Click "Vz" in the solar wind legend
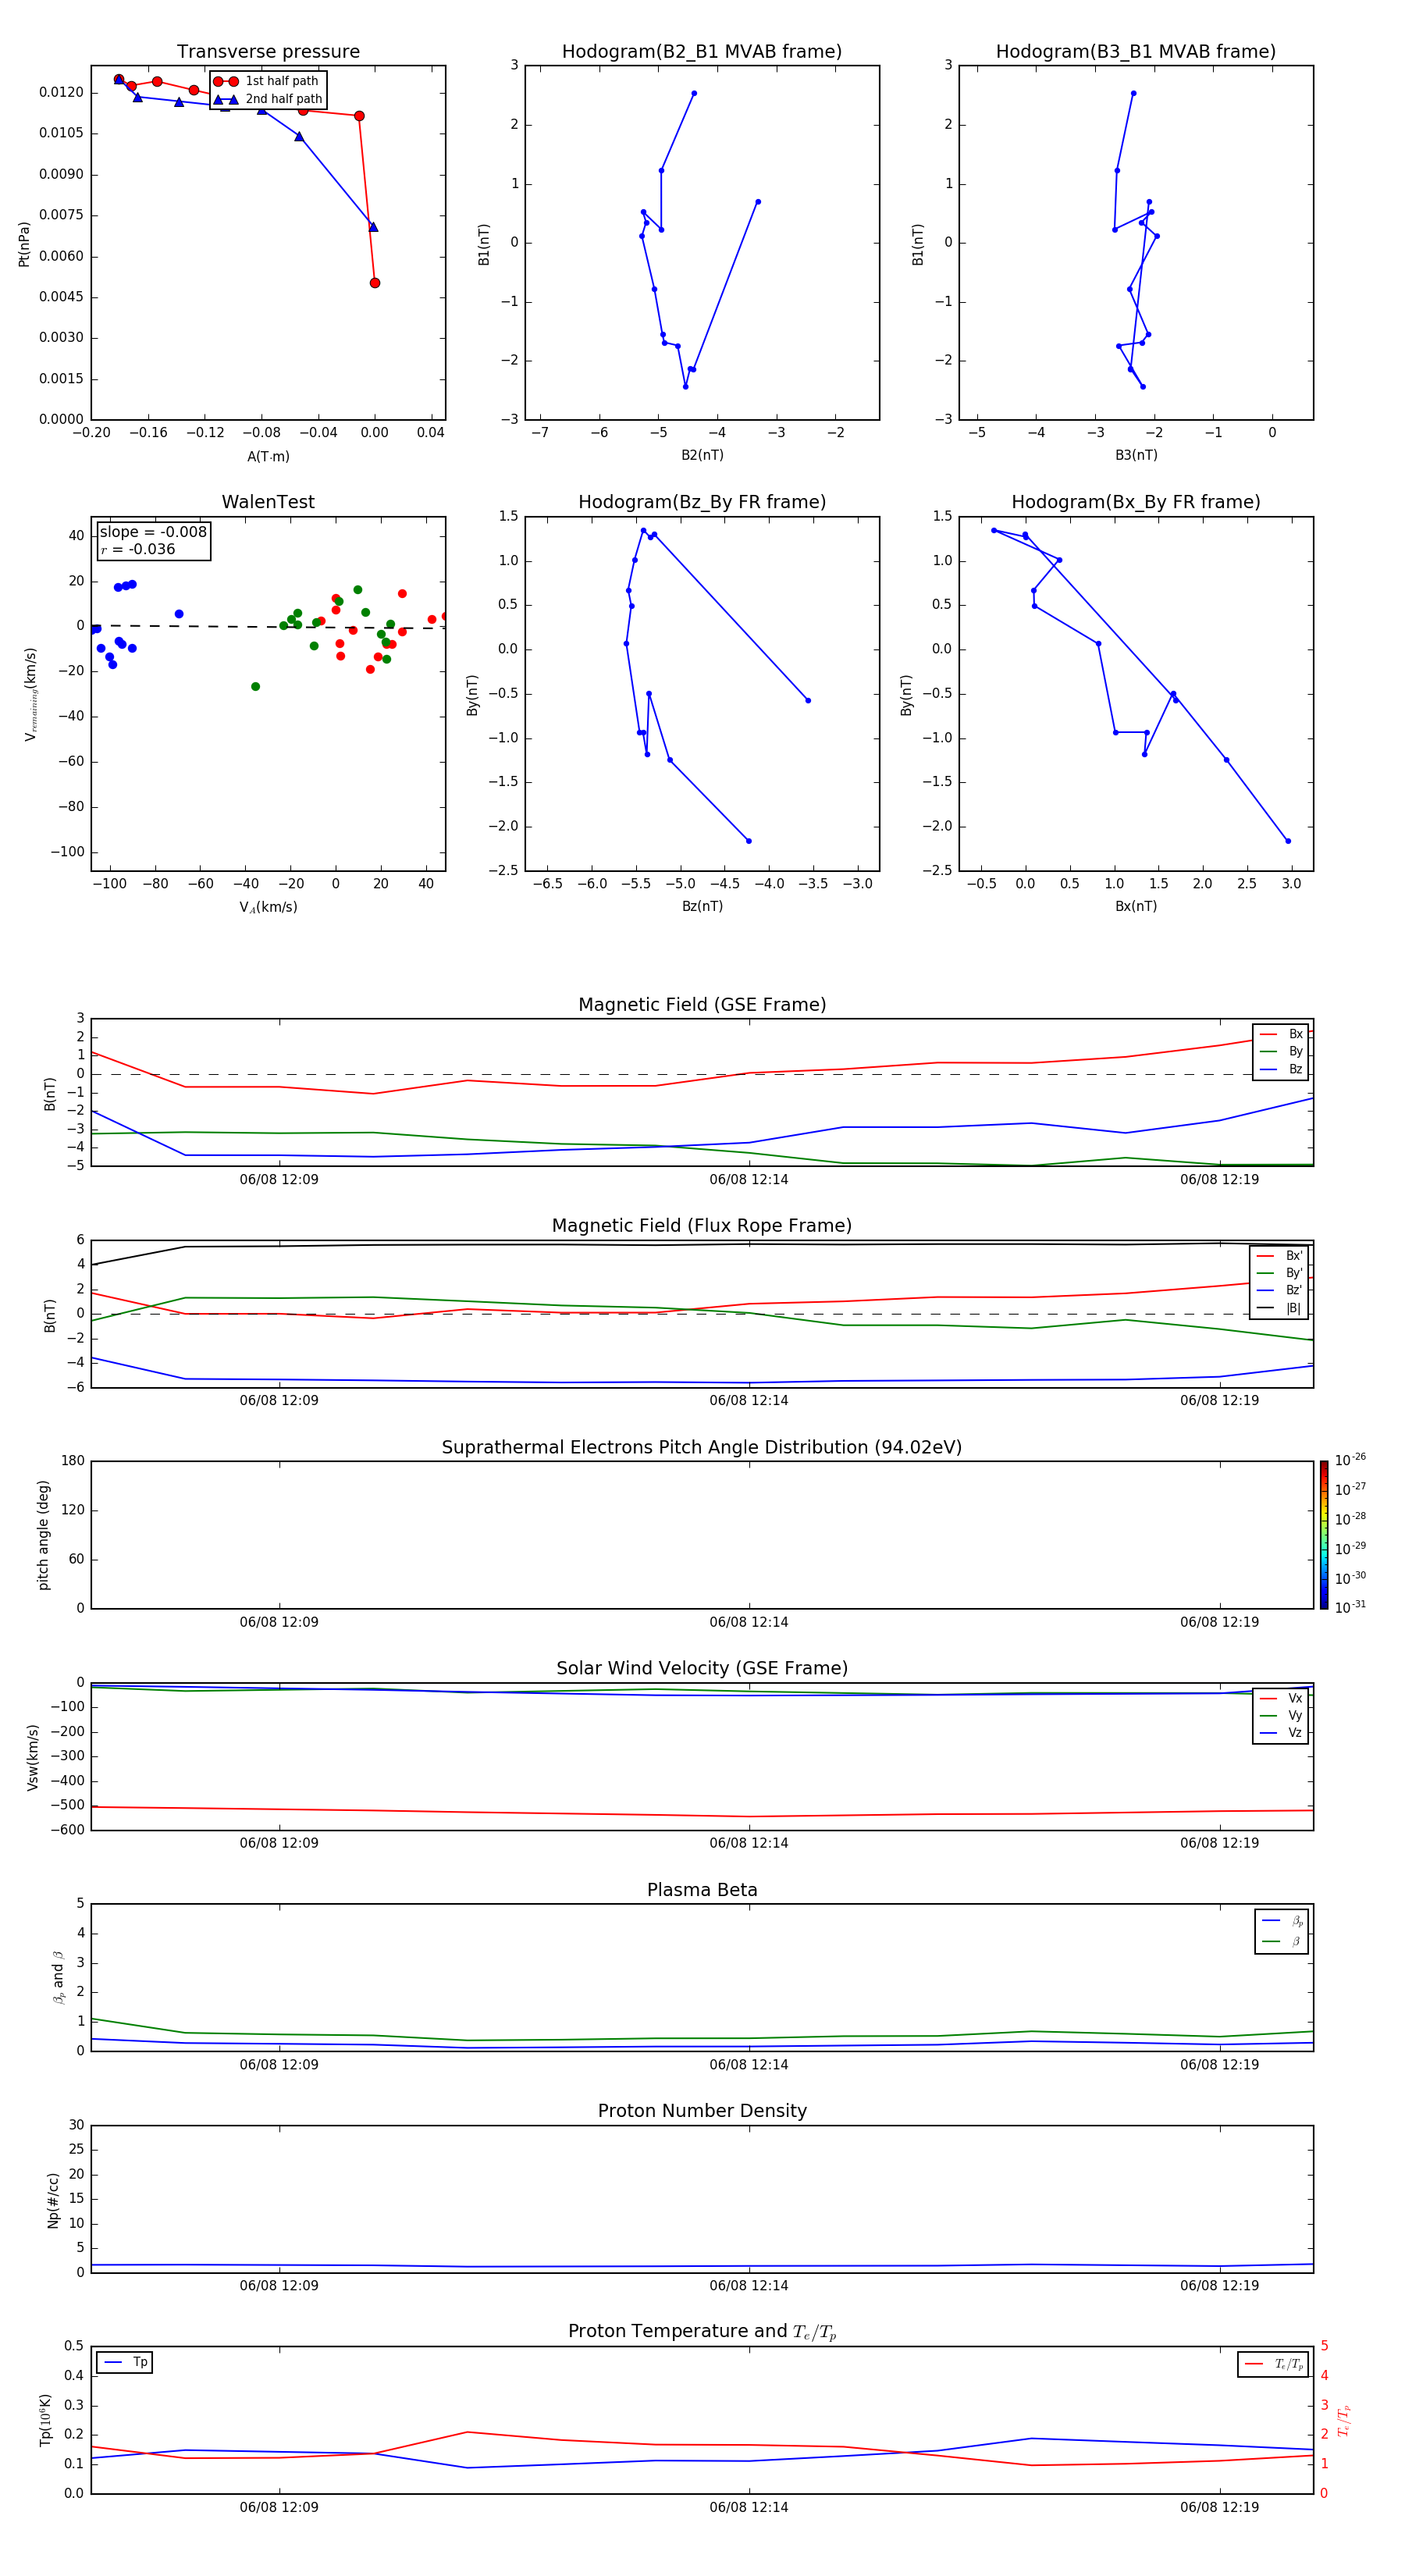Viewport: 1405px width, 2576px height. [1282, 1733]
